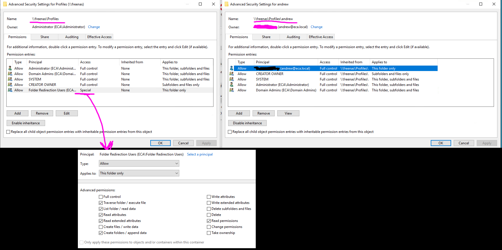
Task: Close the andrew security settings window
Action: (494, 4)
